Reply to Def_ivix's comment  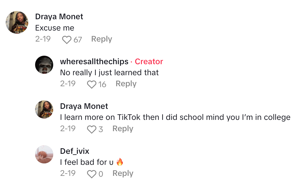click(123, 173)
